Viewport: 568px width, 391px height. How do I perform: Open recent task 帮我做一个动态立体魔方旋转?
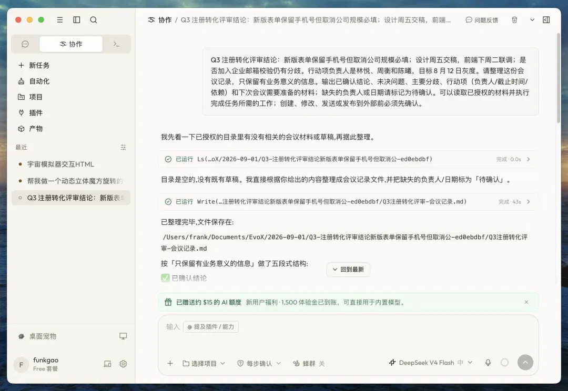71,181
